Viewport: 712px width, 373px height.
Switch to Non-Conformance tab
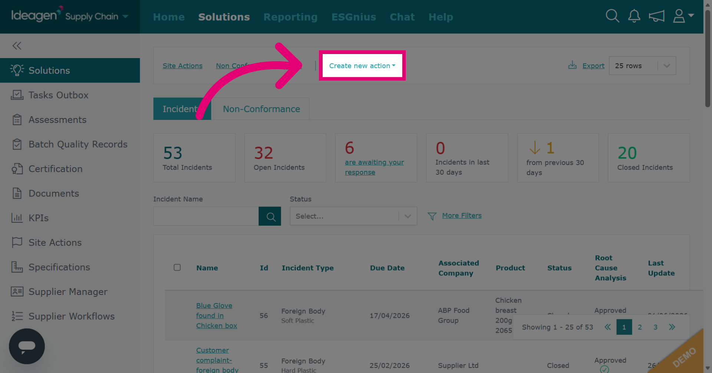click(x=261, y=109)
